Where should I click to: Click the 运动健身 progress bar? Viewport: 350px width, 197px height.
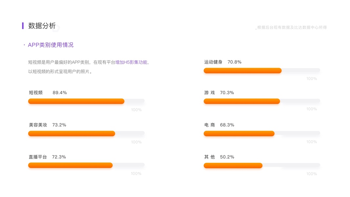click(242, 71)
